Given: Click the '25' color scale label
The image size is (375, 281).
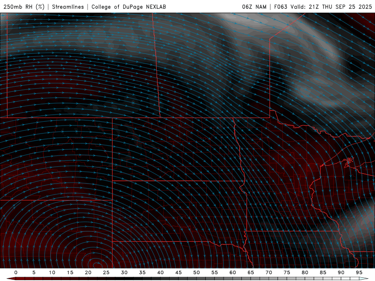Looking at the screenshot, I should point(106,273).
